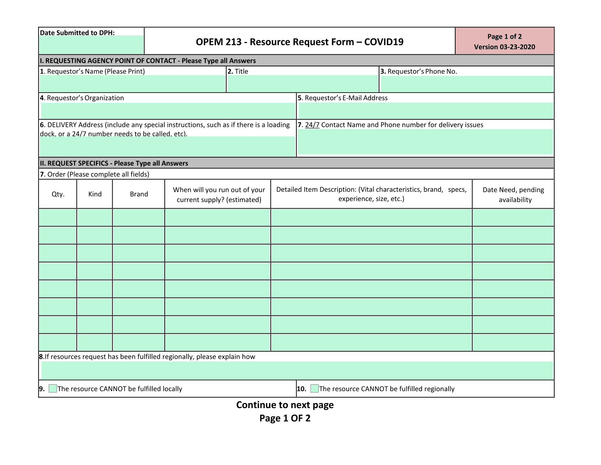
Task: Click the last row Date Need cell
Action: pyautogui.click(x=513, y=342)
